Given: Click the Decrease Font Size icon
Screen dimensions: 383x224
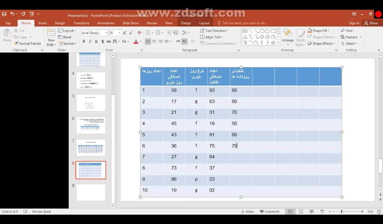Looking at the screenshot, I should point(131,32).
